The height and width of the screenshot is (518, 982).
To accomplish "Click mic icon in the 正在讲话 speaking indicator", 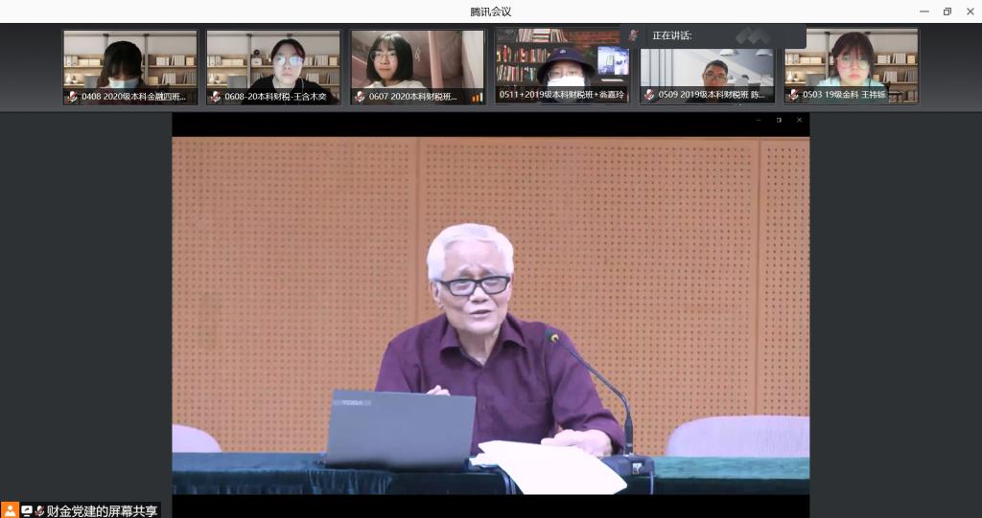I will 634,35.
